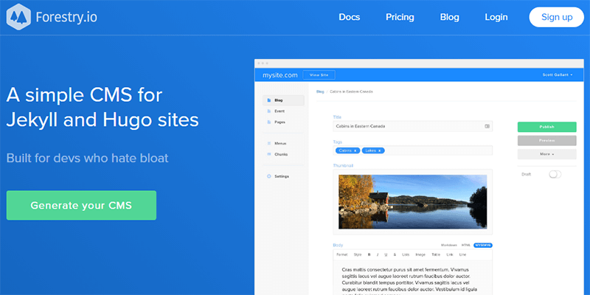Viewport: 590px width, 295px height.
Task: Click Generate your CMS button
Action: point(81,205)
